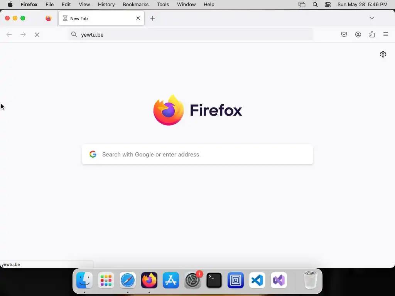Open the Tools menu

click(163, 5)
